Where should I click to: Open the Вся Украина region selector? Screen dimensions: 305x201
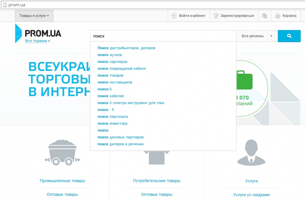click(x=38, y=41)
